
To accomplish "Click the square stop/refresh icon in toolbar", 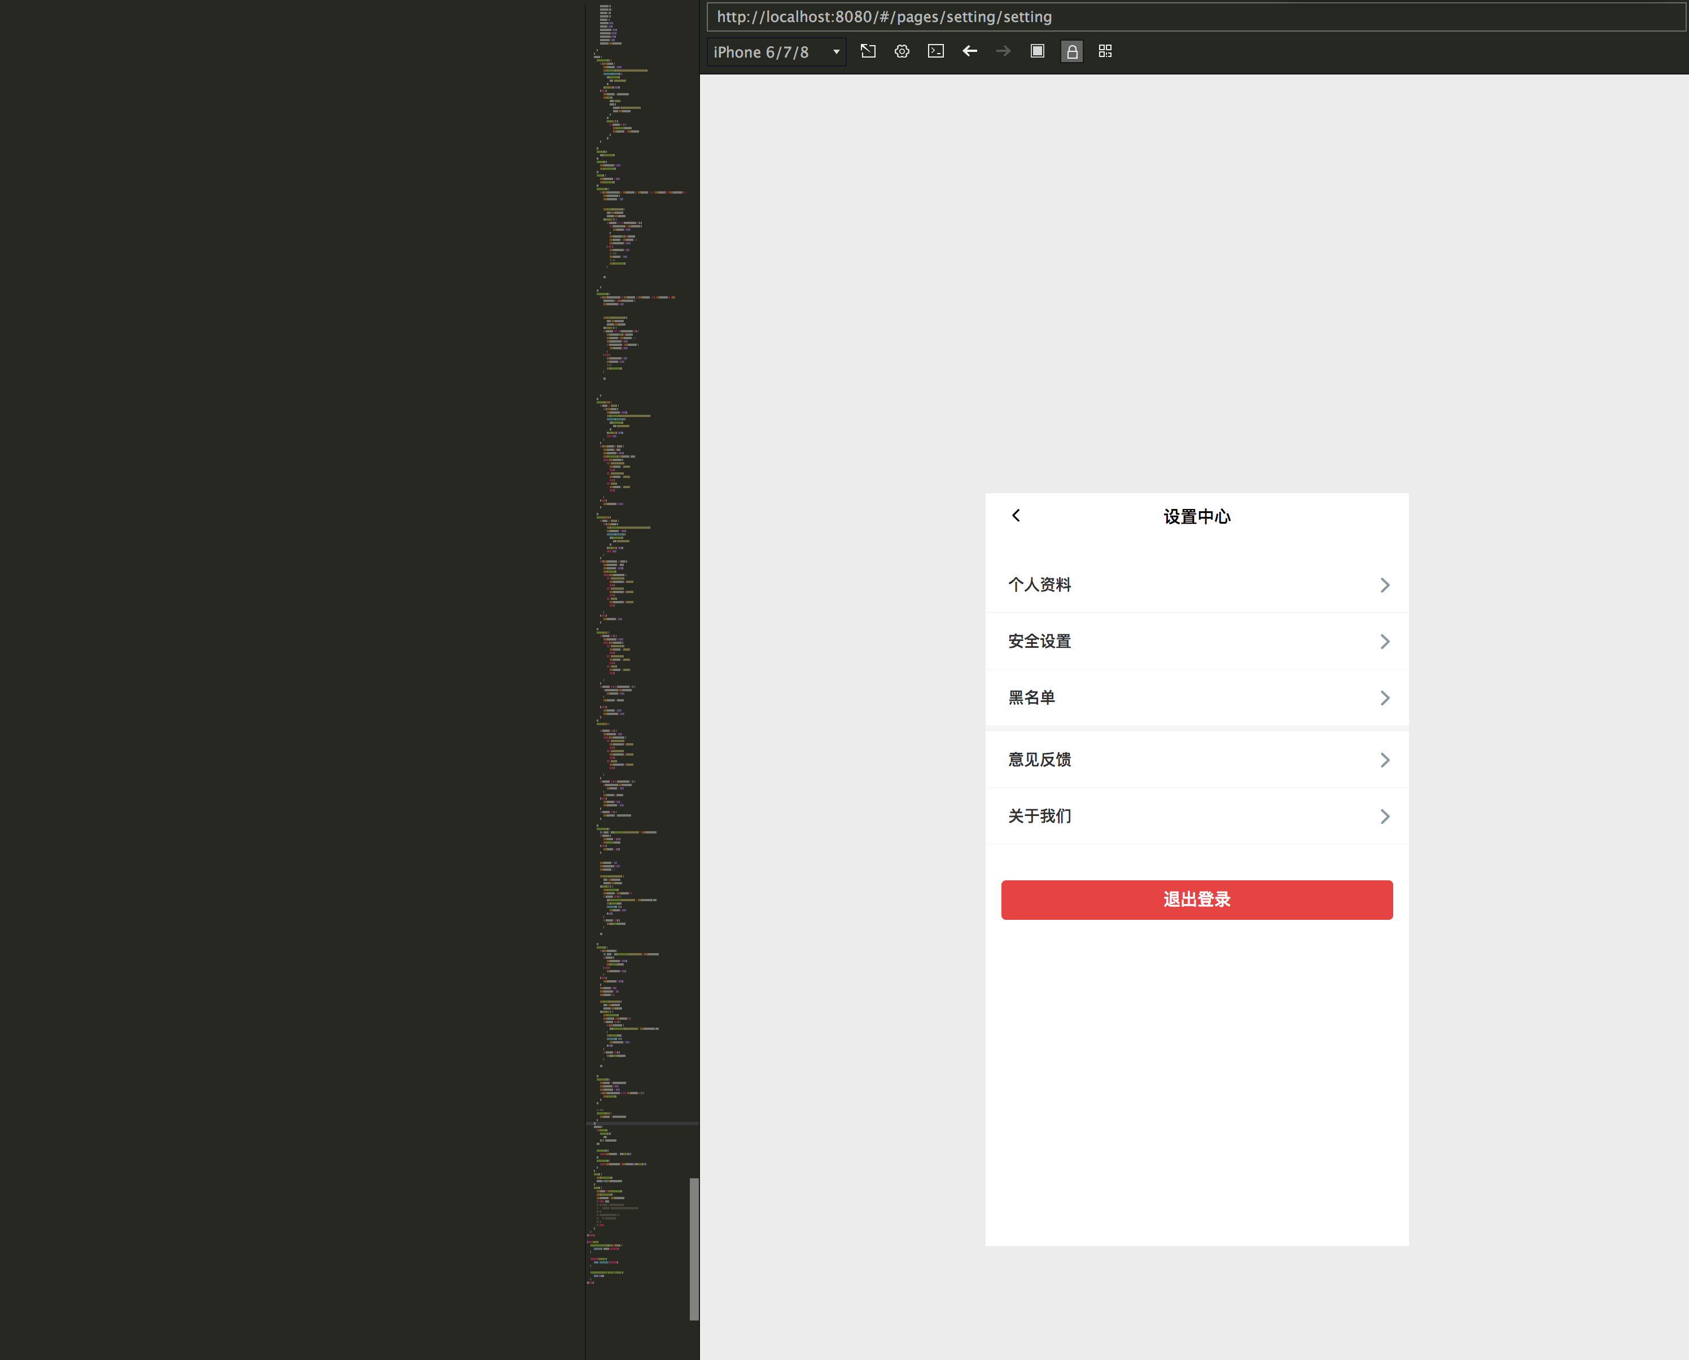I will tap(1037, 51).
